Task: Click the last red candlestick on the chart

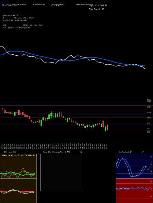Action: coord(107,128)
